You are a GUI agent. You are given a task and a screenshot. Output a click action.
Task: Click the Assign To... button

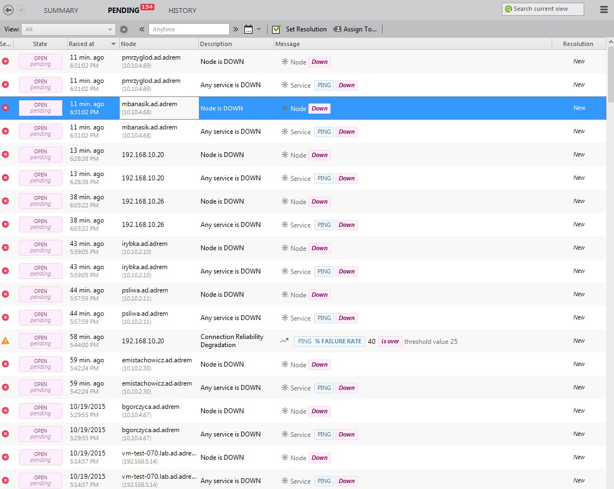click(x=355, y=29)
